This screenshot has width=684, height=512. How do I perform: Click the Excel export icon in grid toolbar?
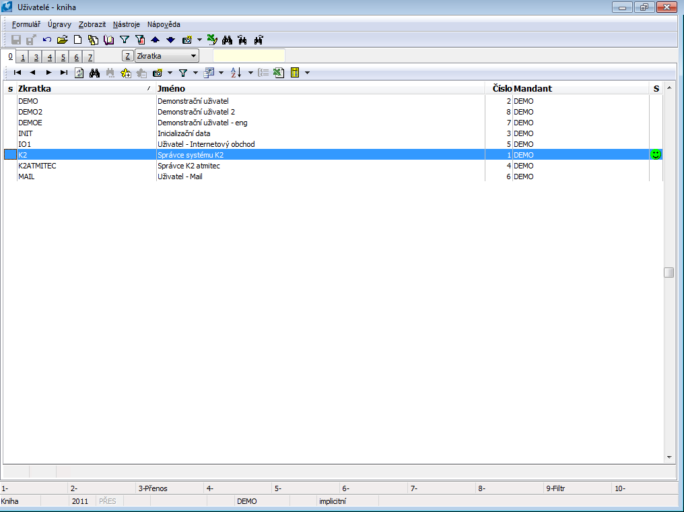(x=279, y=73)
